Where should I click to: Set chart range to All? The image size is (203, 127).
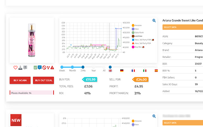point(104,67)
